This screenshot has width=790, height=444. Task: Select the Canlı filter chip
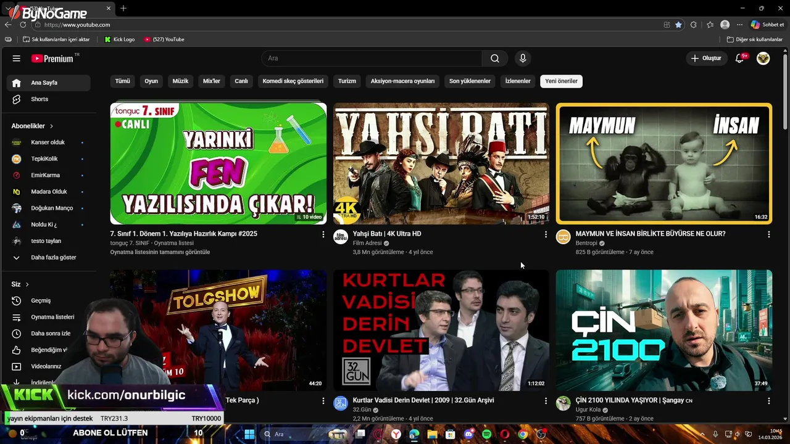tap(241, 81)
